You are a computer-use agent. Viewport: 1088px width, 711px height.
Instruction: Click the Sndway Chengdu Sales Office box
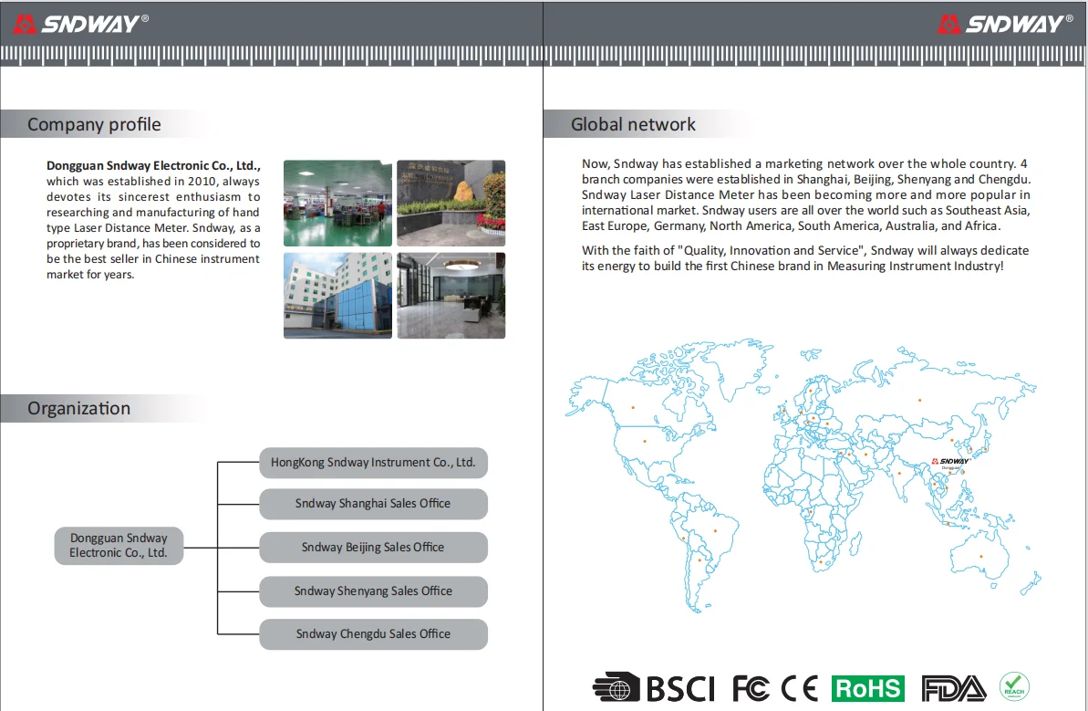[x=373, y=634]
